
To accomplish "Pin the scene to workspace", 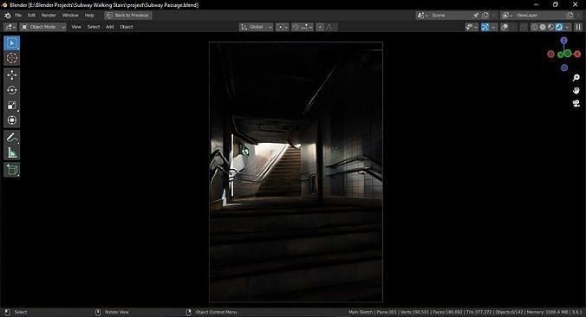I will point(475,16).
